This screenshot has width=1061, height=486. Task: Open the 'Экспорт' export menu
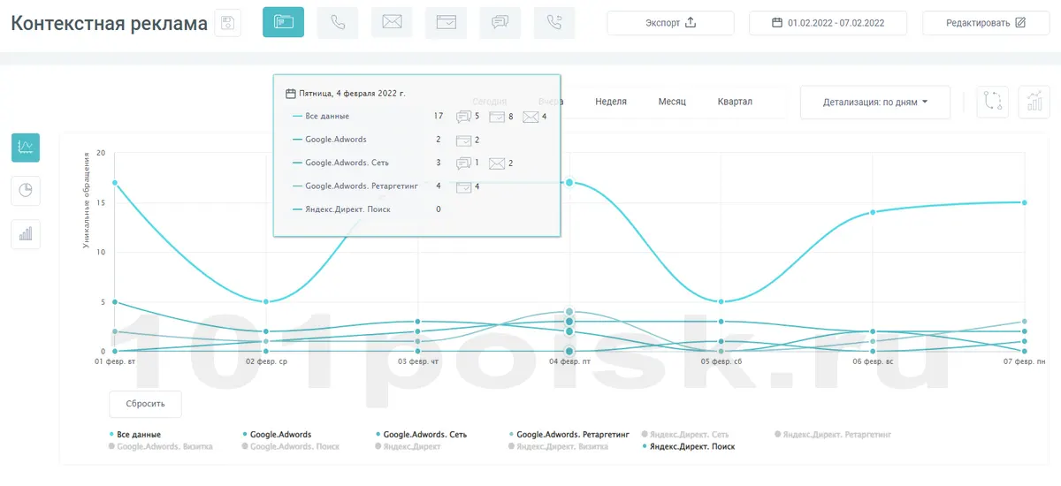pos(671,23)
